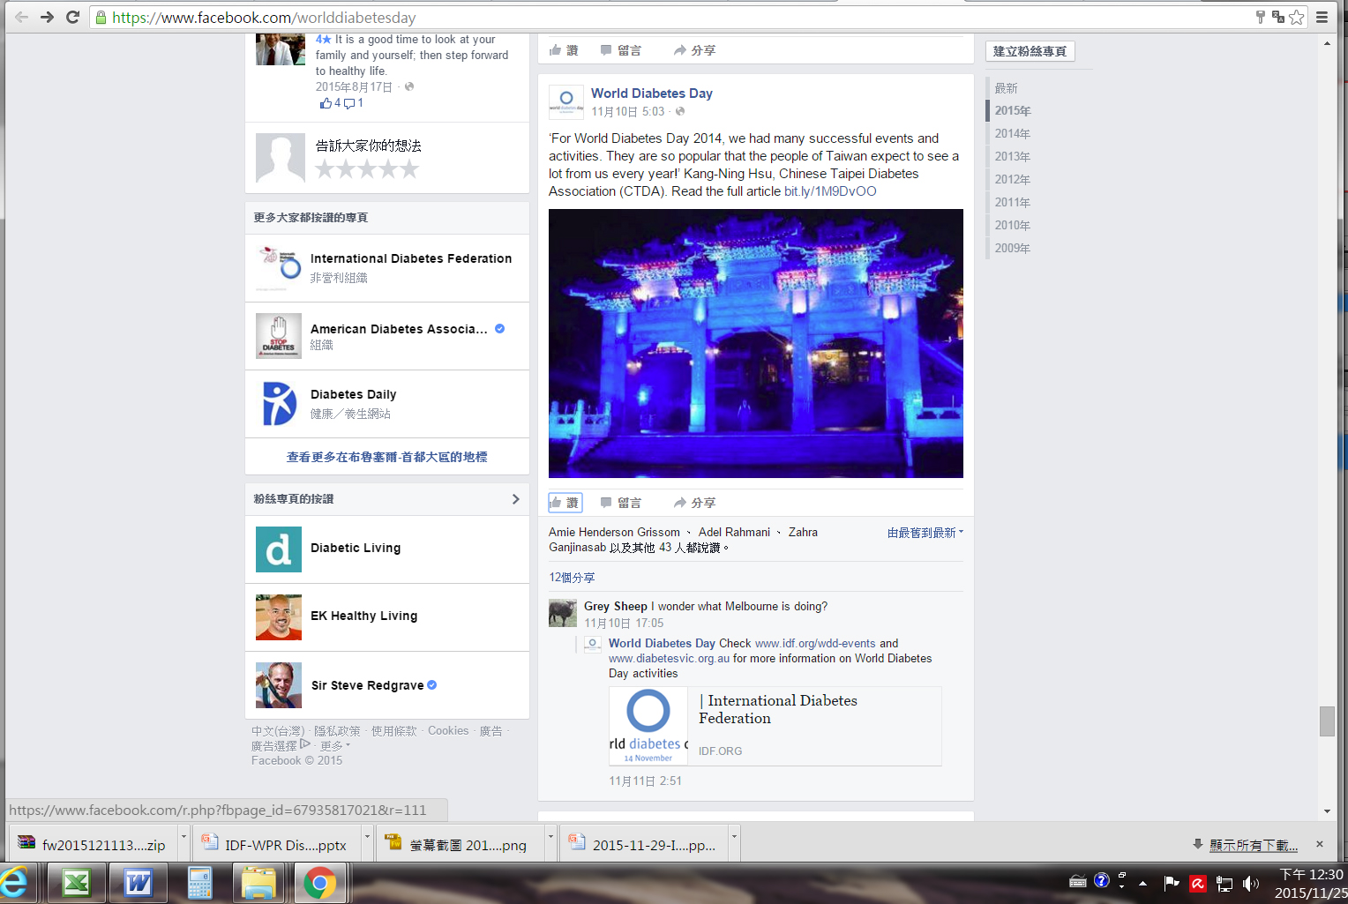Click the browser forward arrow
The width and height of the screenshot is (1348, 904).
tap(48, 17)
